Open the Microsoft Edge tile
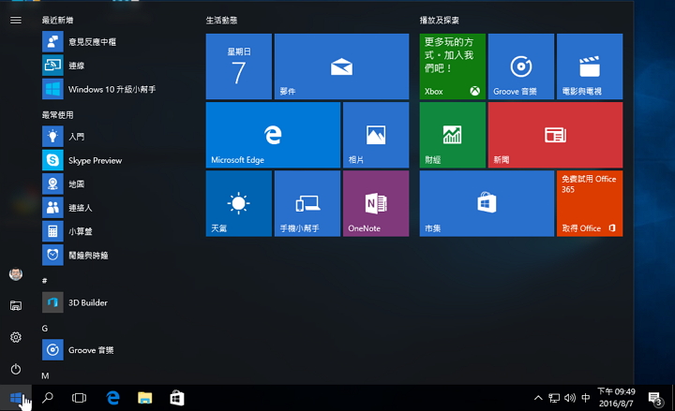The width and height of the screenshot is (675, 411). [273, 135]
